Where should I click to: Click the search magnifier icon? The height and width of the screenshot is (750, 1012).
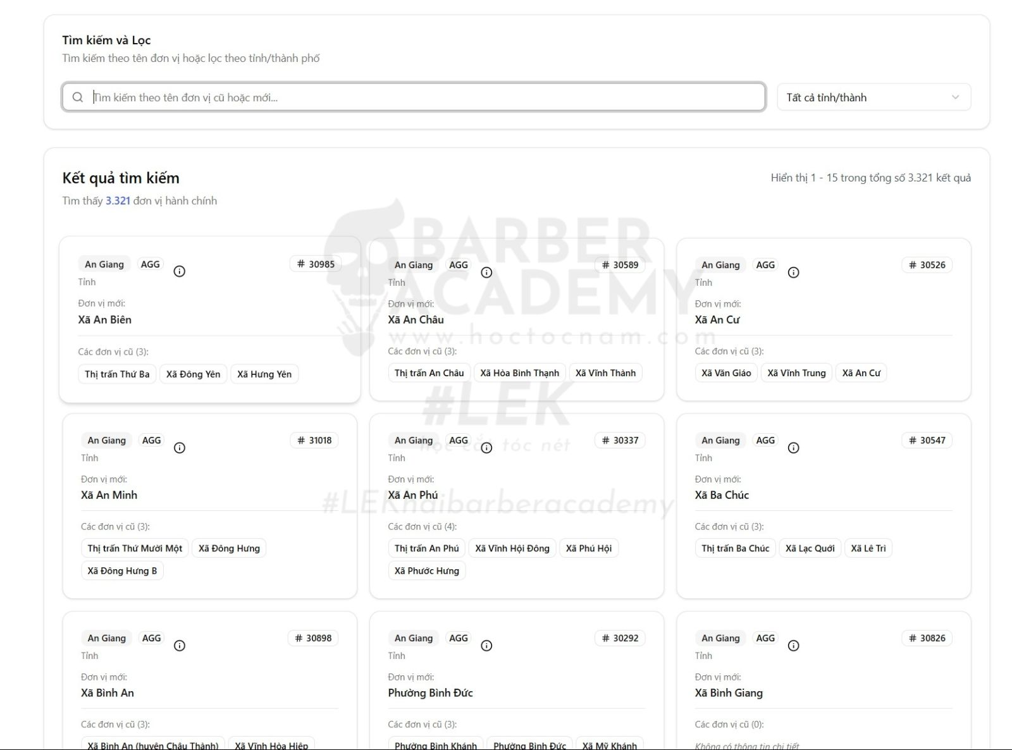[78, 97]
